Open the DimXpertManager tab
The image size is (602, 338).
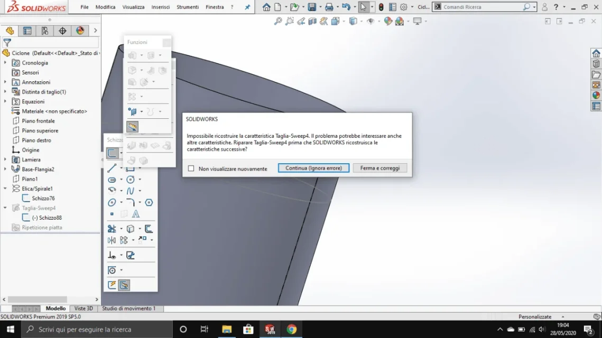[x=62, y=31]
